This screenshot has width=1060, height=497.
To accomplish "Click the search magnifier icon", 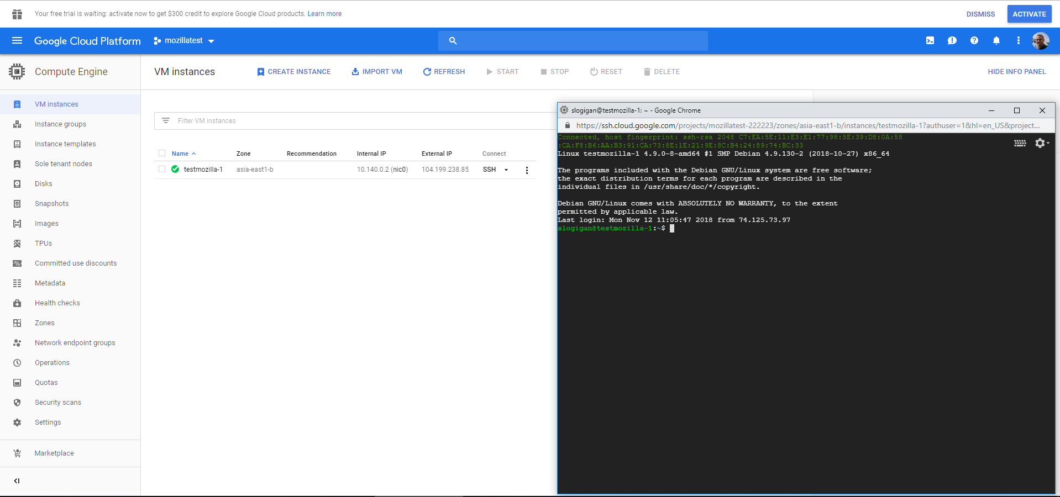I will pos(453,40).
